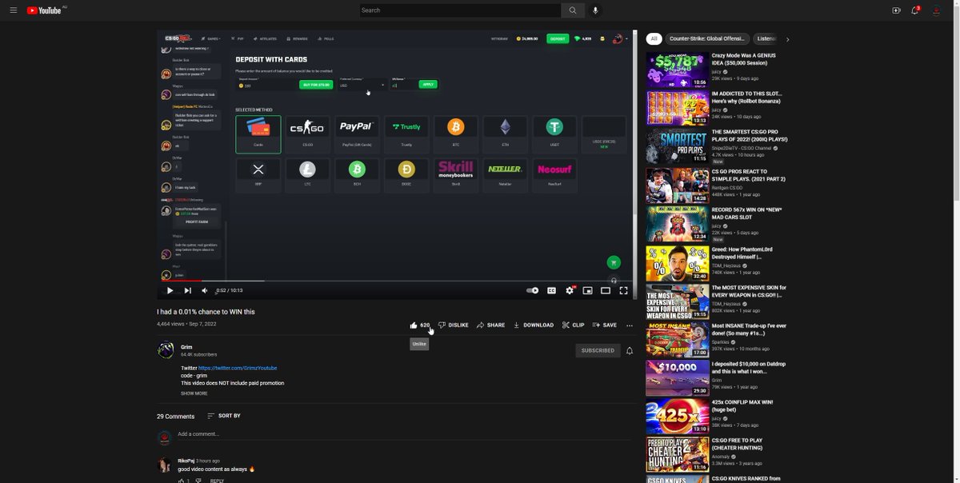This screenshot has width=960, height=483.
Task: Open Grim channel avatar
Action: coord(166,350)
